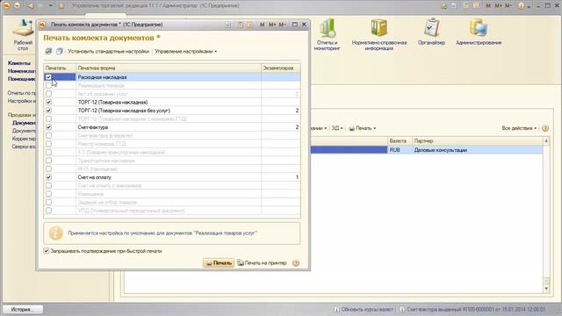
Task: Click the Печатная форма column header
Action: [x=169, y=68]
